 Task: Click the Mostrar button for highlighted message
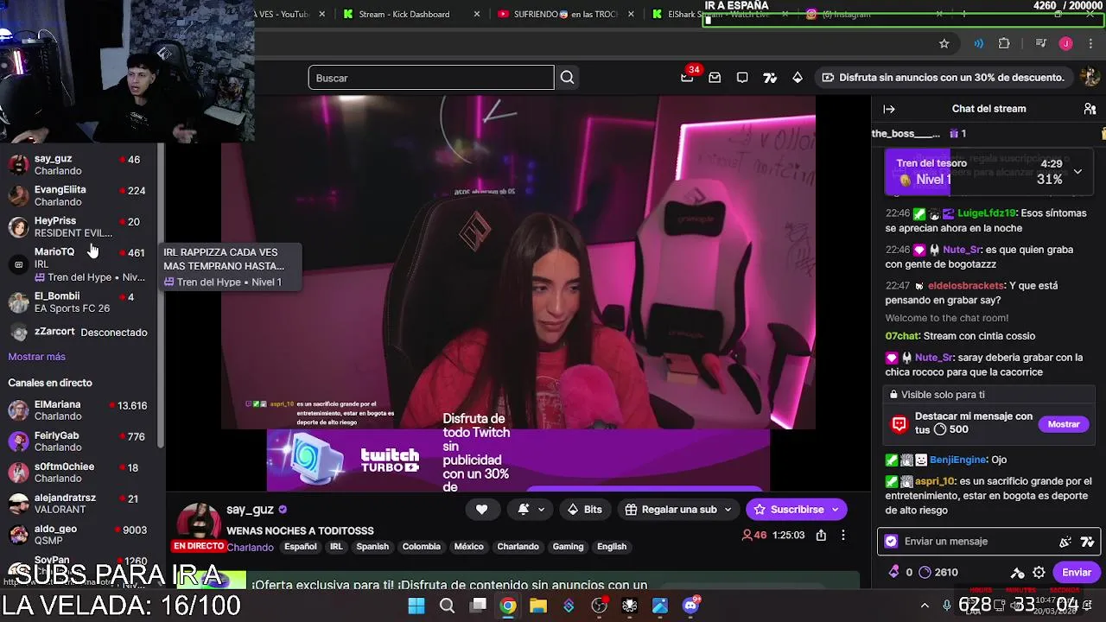click(1064, 424)
